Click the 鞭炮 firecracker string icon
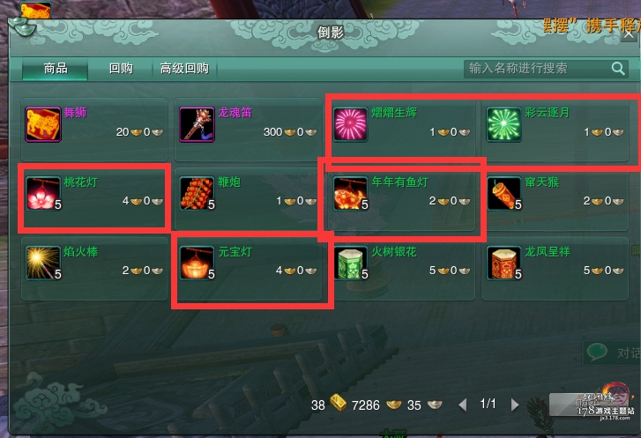The width and height of the screenshot is (641, 438). (197, 194)
